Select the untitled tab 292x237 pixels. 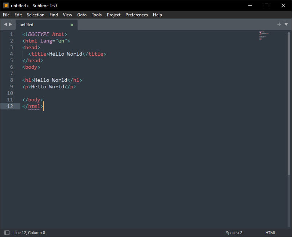(47, 25)
